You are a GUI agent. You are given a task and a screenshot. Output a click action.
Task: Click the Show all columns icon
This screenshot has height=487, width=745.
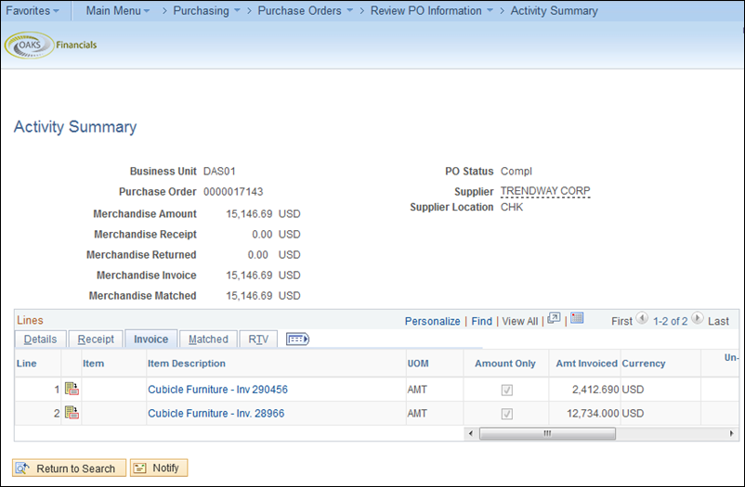click(297, 340)
